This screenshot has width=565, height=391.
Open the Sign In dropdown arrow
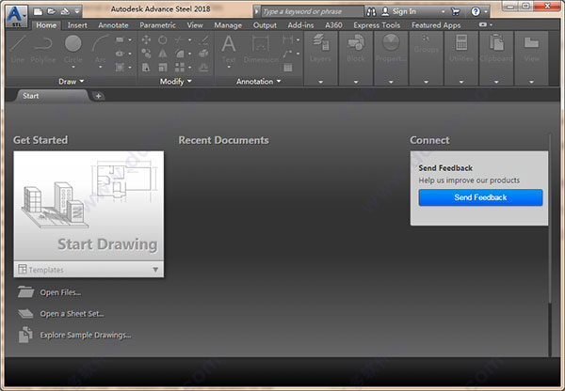[443, 12]
